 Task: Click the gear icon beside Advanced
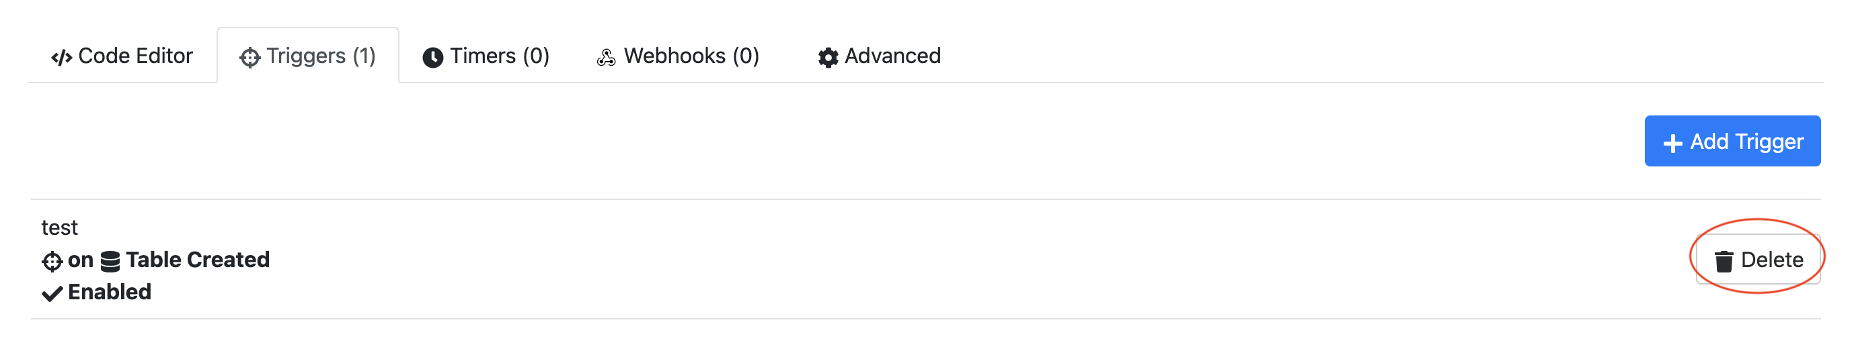(828, 58)
